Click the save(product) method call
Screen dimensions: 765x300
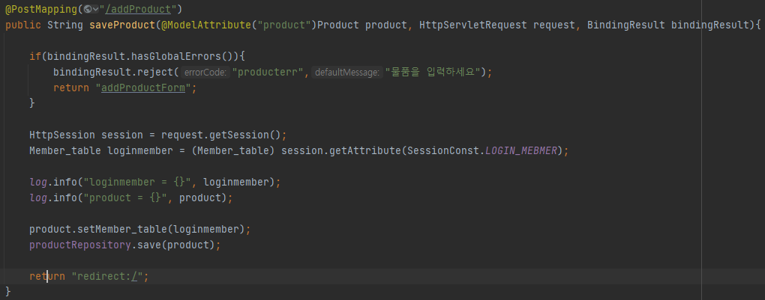pyautogui.click(x=175, y=245)
